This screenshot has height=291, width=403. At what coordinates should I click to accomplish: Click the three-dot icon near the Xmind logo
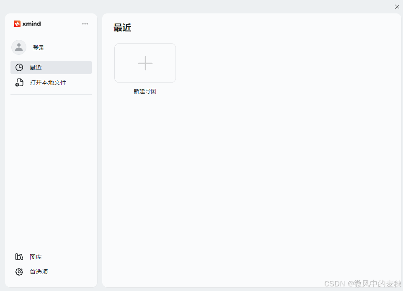coord(85,24)
